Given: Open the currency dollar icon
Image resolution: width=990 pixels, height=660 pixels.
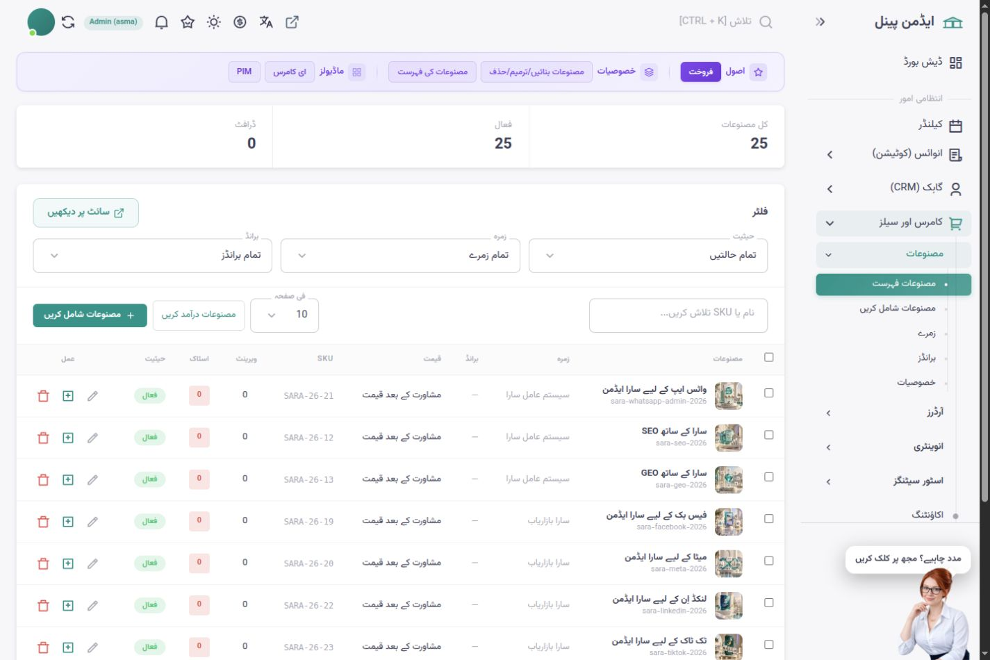Looking at the screenshot, I should 240,22.
